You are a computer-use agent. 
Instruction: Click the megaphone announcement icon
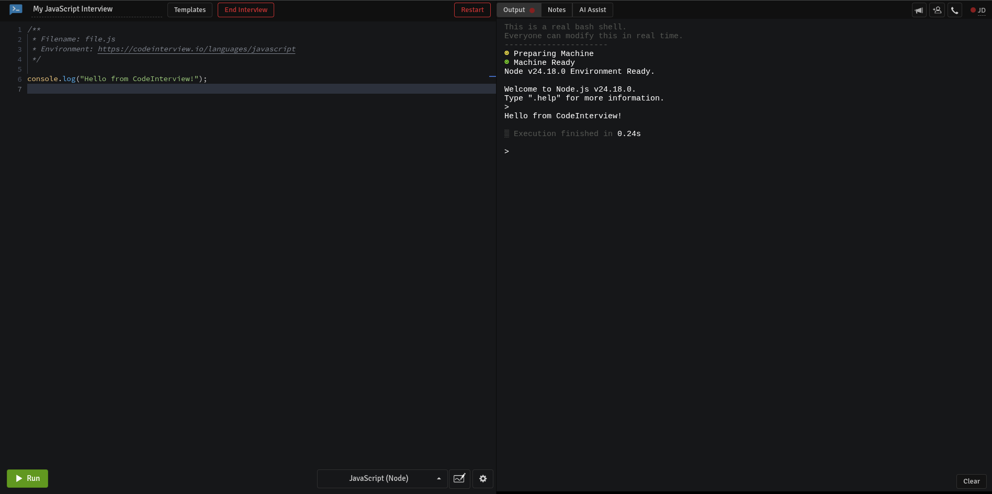(x=919, y=10)
